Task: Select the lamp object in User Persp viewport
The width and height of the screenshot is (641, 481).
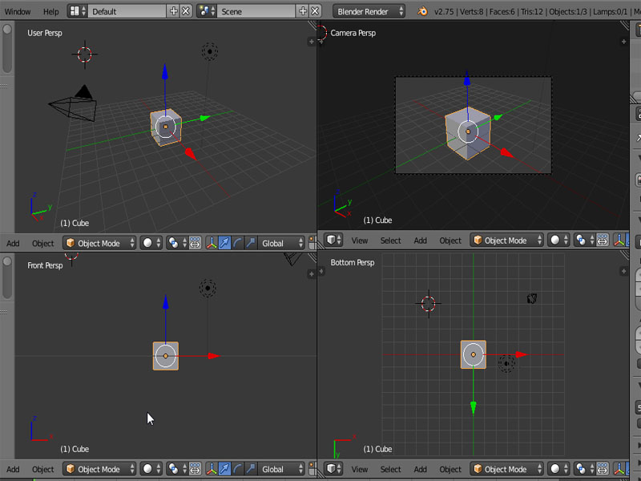Action: click(210, 51)
